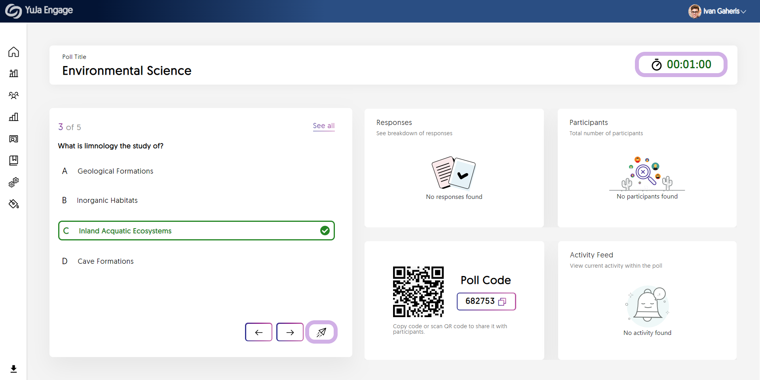Click the See all questions link

tap(323, 126)
